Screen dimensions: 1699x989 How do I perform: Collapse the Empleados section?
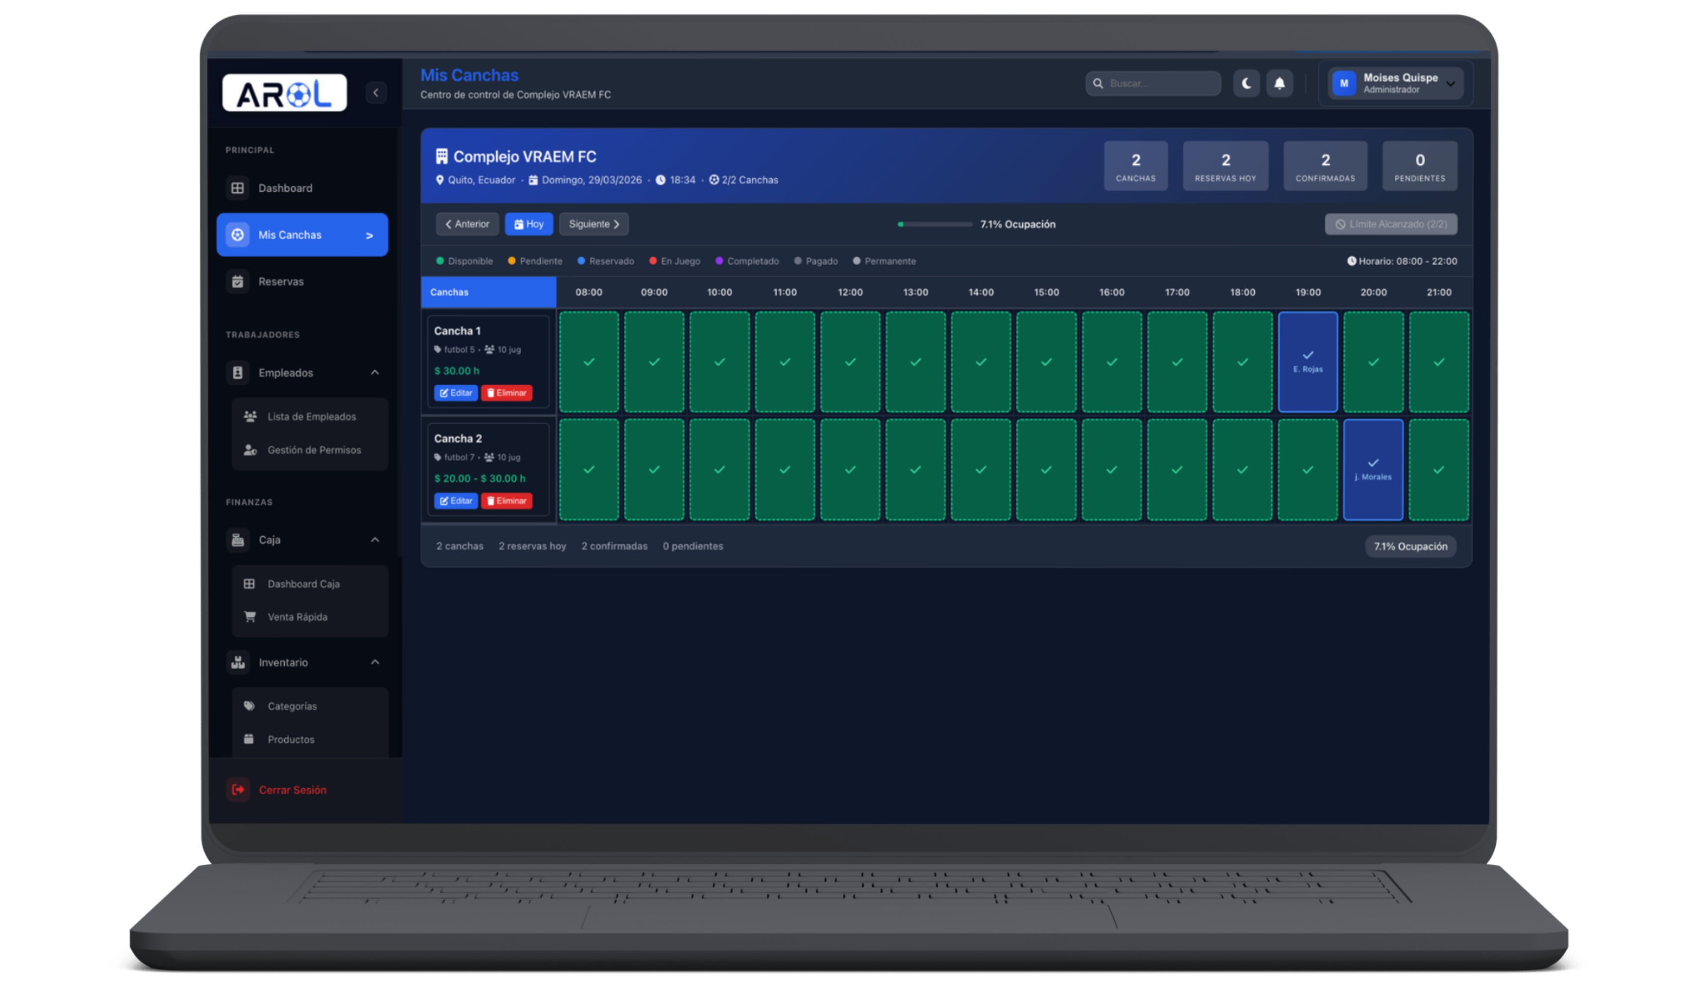(x=375, y=372)
